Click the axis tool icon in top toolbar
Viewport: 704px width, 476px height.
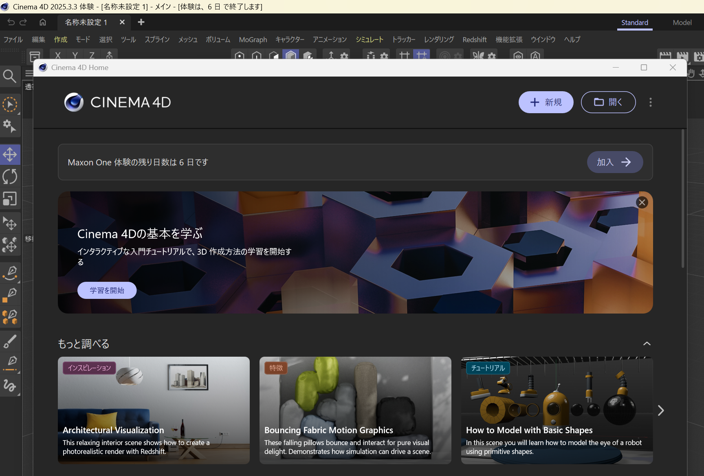coord(331,55)
